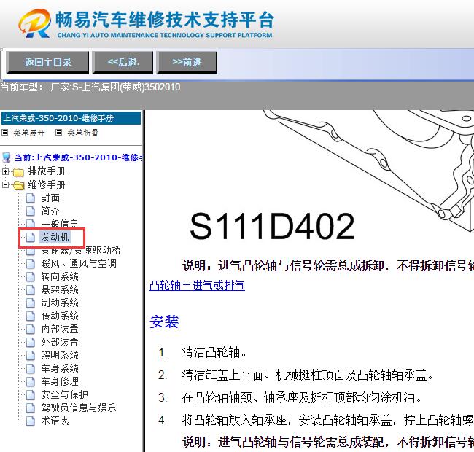The image size is (474, 452).
Task: Click the page icon beside 安全与保护
Action: pos(30,395)
